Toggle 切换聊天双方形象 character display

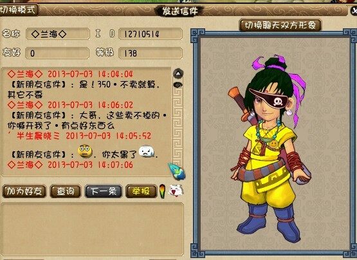280,25
